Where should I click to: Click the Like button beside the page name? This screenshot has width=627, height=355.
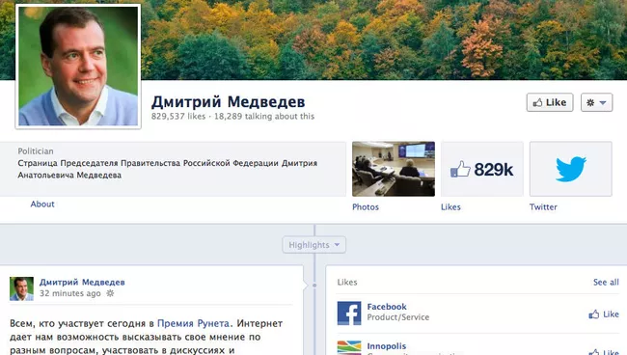tap(550, 103)
